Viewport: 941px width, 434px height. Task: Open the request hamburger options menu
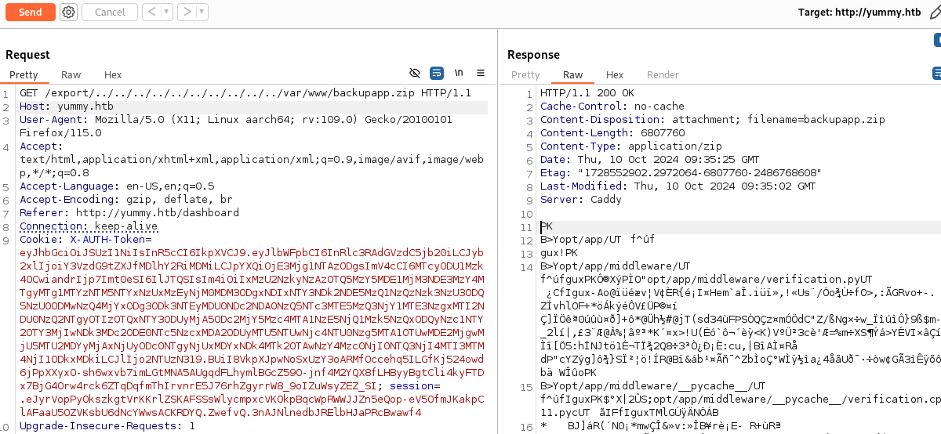[481, 73]
